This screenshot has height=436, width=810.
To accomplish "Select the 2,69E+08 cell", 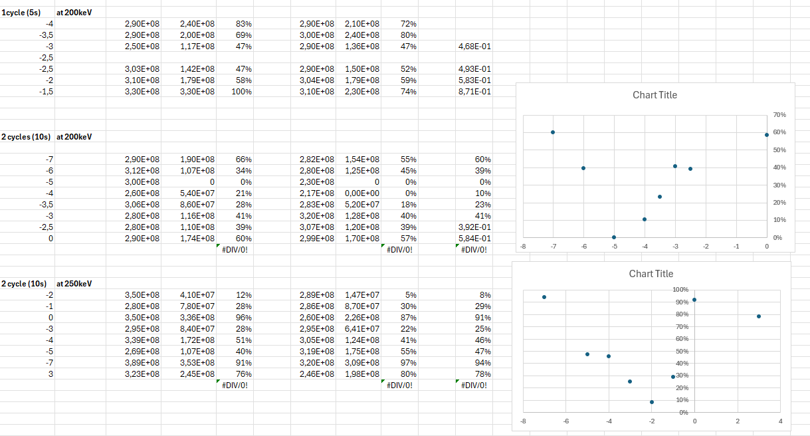I will tap(134, 352).
